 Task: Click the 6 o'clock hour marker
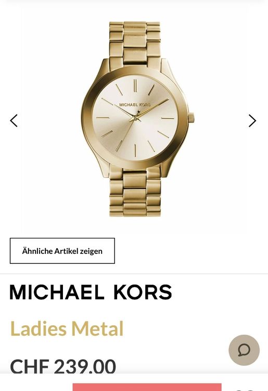pyautogui.click(x=135, y=150)
